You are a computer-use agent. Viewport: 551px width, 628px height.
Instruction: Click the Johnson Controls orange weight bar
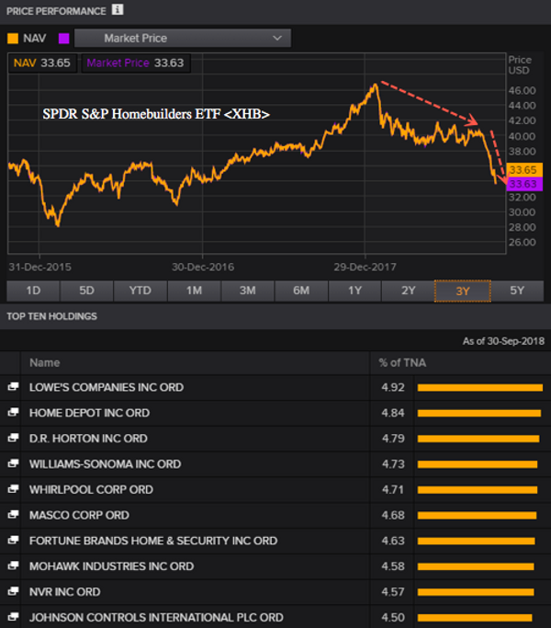475,618
